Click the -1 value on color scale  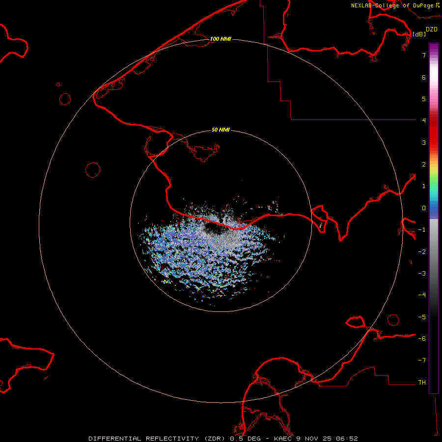(x=422, y=230)
